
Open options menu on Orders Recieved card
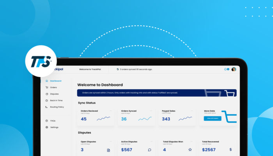111,111
